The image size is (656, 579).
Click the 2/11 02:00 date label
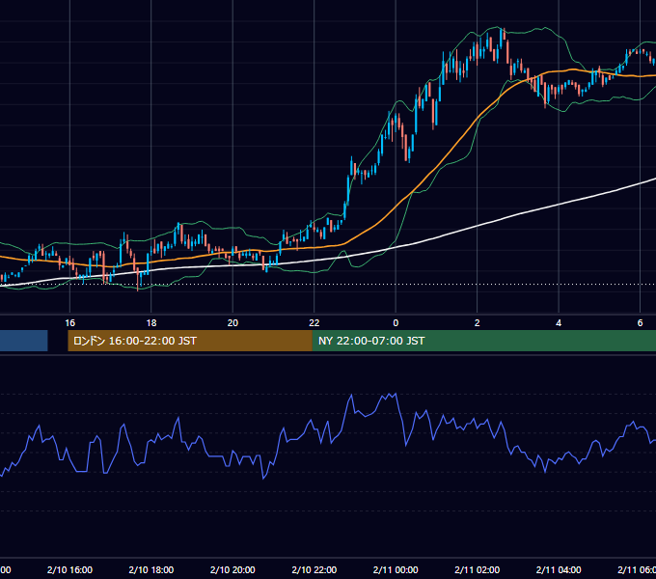click(477, 569)
